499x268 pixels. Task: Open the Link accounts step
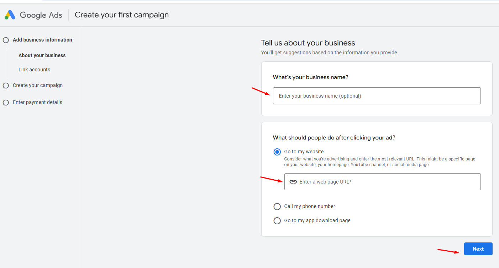[x=34, y=70]
